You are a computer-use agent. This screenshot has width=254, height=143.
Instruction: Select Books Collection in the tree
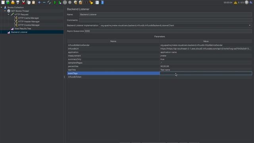(15, 8)
